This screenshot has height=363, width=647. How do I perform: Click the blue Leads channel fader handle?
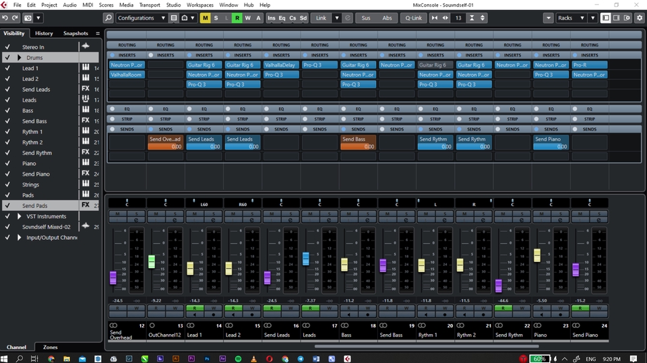(306, 259)
